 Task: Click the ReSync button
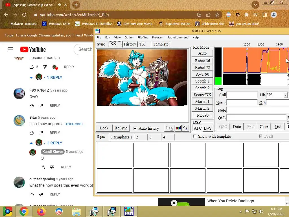click(121, 128)
